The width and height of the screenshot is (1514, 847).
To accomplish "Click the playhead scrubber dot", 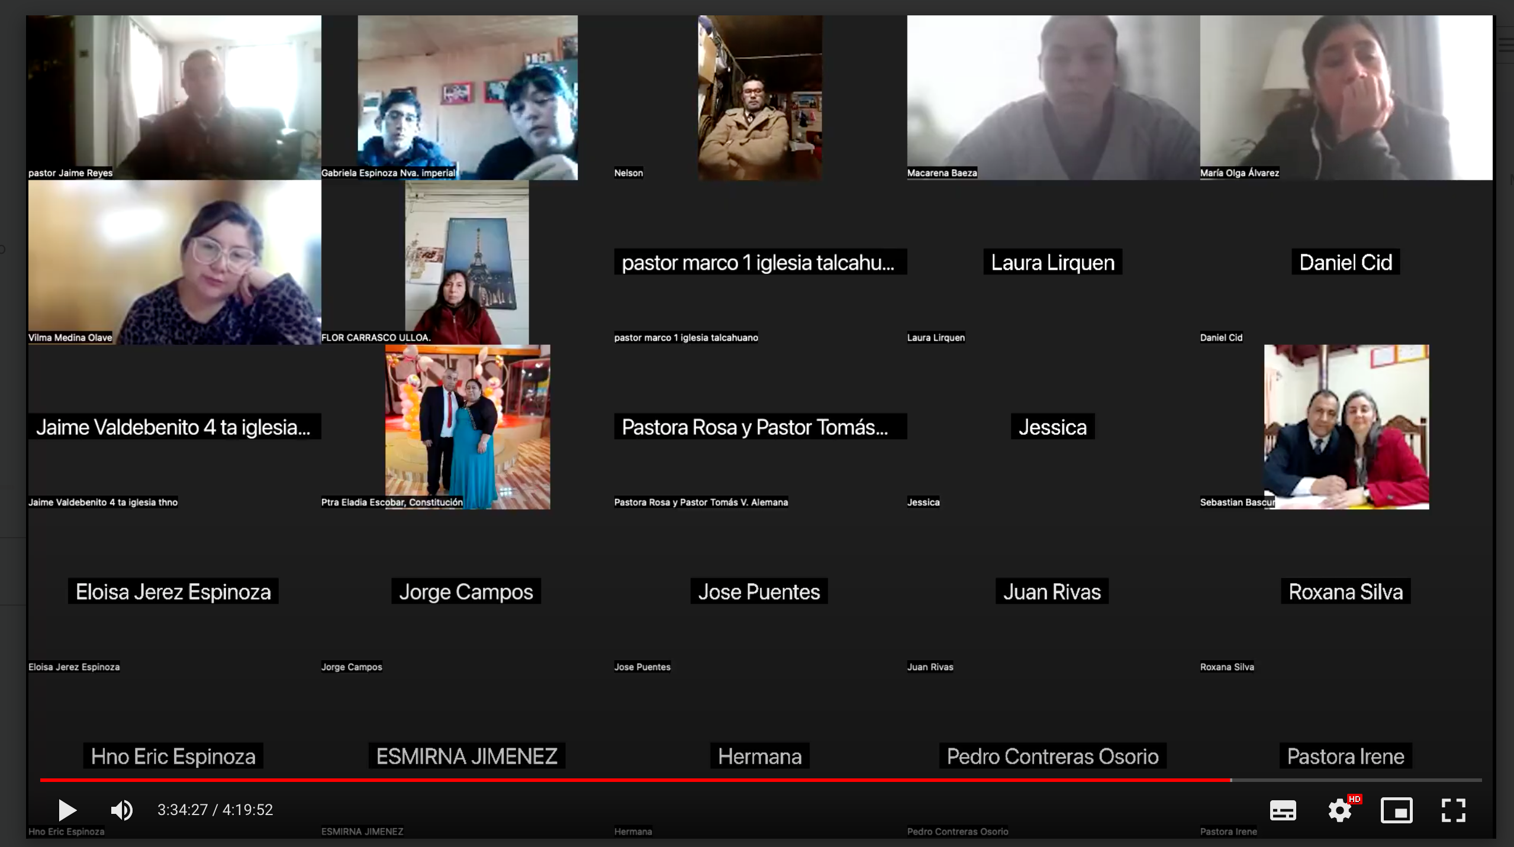I will (1231, 780).
